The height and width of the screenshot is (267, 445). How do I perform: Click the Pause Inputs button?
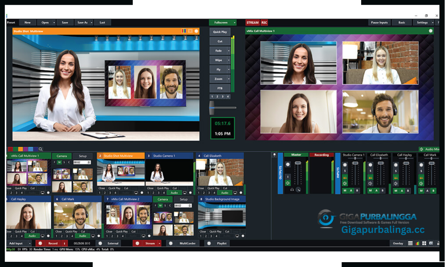pos(379,23)
